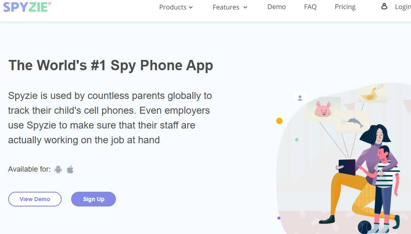Open the Demo page from navigation
This screenshot has width=411, height=234.
(x=277, y=7)
